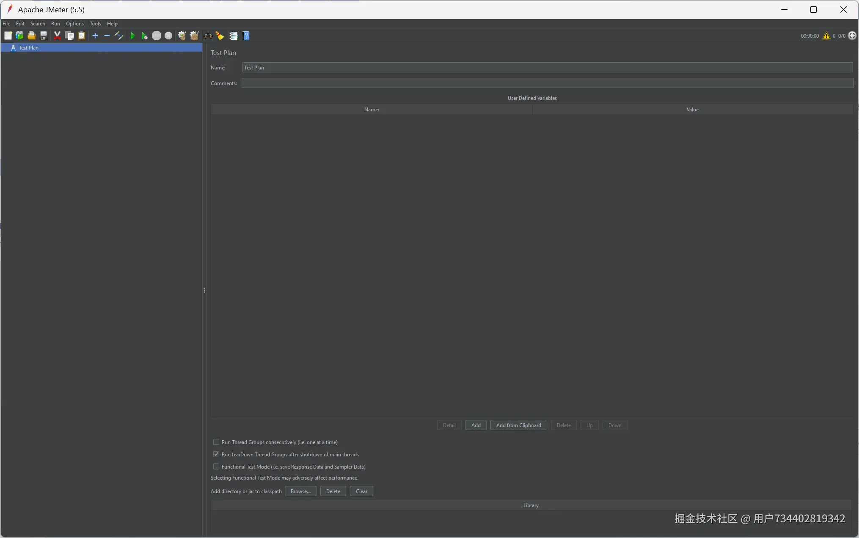Click the Expand All plus icon
The width and height of the screenshot is (859, 538).
95,36
